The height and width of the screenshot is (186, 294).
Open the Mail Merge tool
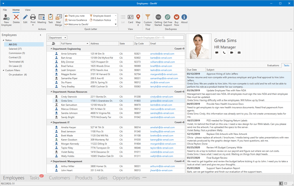point(58,19)
